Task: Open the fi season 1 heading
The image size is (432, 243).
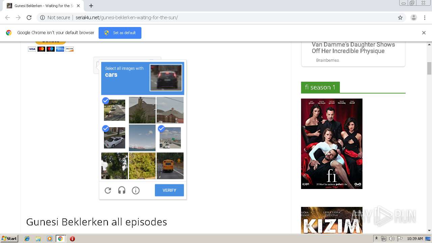Action: (x=320, y=87)
